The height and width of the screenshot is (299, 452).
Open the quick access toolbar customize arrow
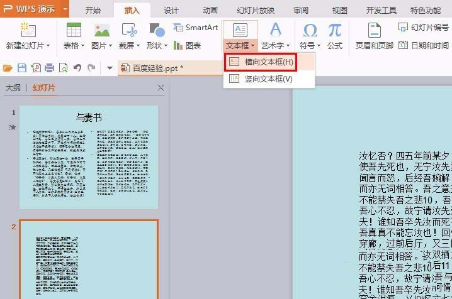(110, 68)
